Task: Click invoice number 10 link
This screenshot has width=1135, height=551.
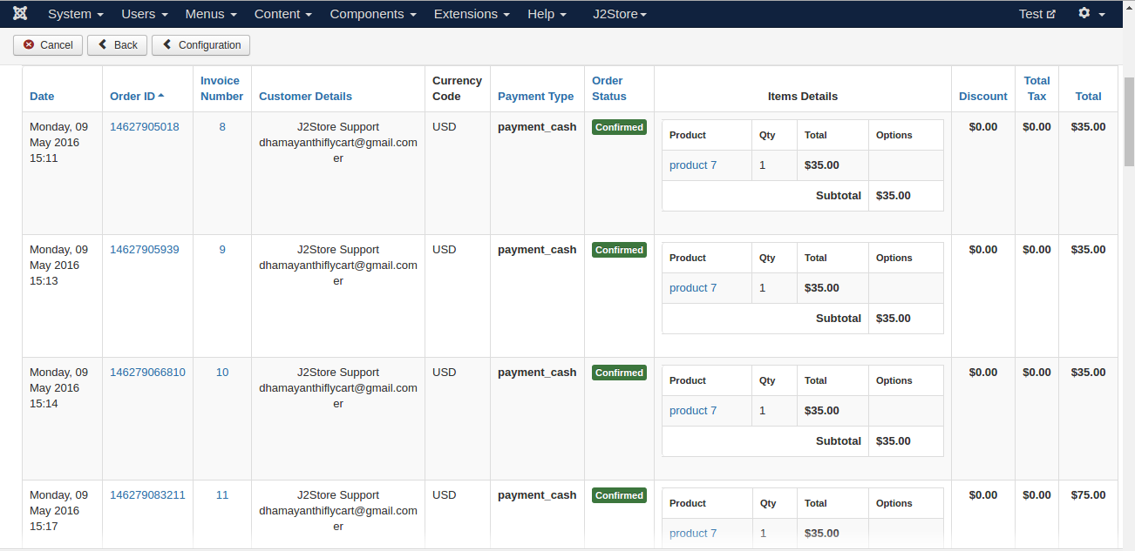Action: click(222, 373)
